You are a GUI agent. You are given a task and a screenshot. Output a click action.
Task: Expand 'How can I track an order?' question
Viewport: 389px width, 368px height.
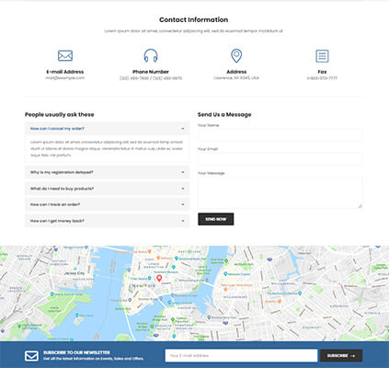[x=107, y=204]
